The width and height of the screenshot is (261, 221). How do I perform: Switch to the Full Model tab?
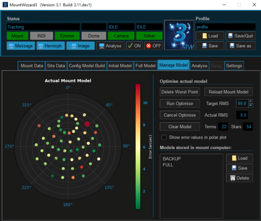pos(145,66)
